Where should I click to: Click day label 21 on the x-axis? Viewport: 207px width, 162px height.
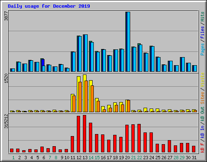(133, 158)
